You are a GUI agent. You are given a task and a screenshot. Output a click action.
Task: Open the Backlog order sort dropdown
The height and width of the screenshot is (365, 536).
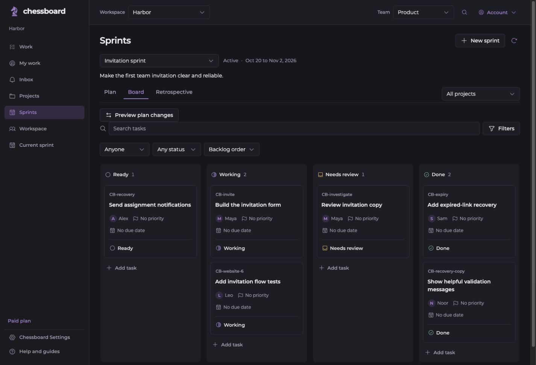(231, 149)
